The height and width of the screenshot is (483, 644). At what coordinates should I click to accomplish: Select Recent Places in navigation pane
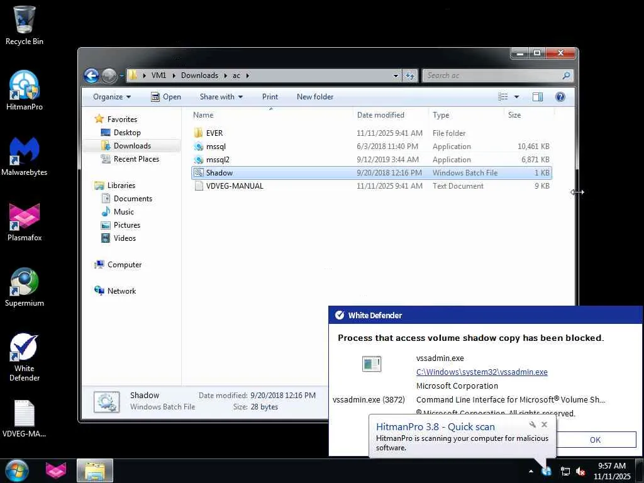(136, 159)
